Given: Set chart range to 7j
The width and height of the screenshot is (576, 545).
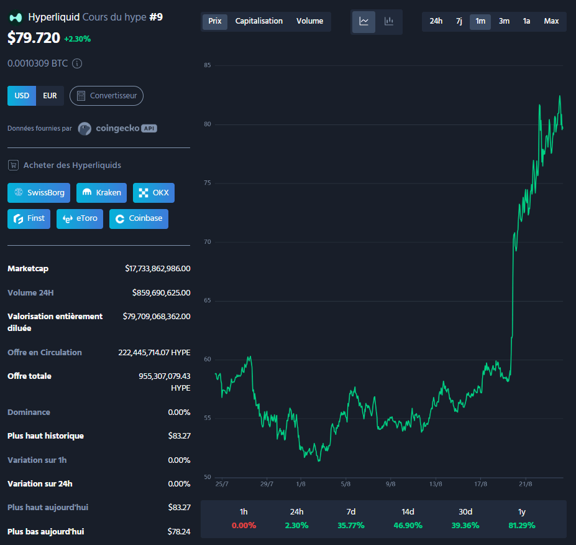Looking at the screenshot, I should (459, 21).
